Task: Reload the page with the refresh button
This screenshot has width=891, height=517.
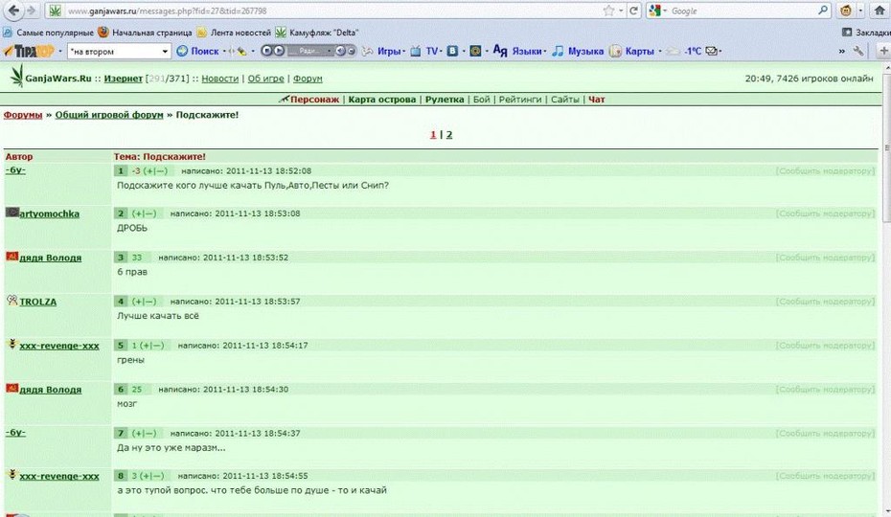Action: tap(633, 11)
